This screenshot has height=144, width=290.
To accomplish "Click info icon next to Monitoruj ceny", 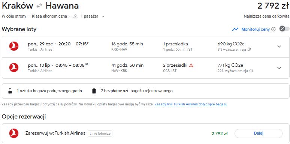I will 274,29.
